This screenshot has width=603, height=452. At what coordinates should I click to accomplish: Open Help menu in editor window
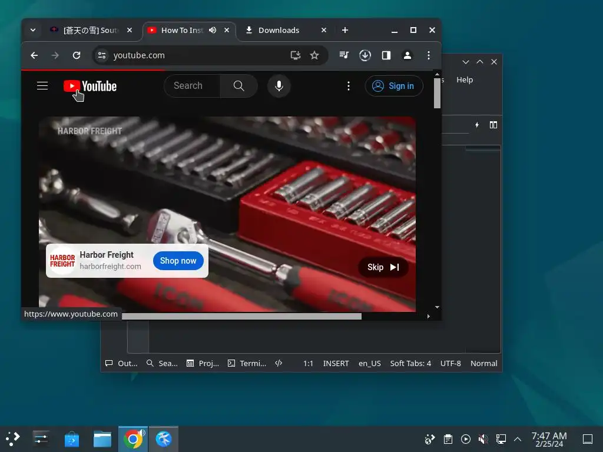pos(465,79)
